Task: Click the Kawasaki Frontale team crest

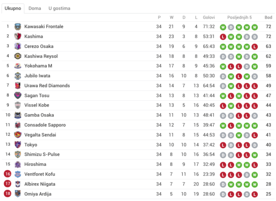Action: click(18, 27)
